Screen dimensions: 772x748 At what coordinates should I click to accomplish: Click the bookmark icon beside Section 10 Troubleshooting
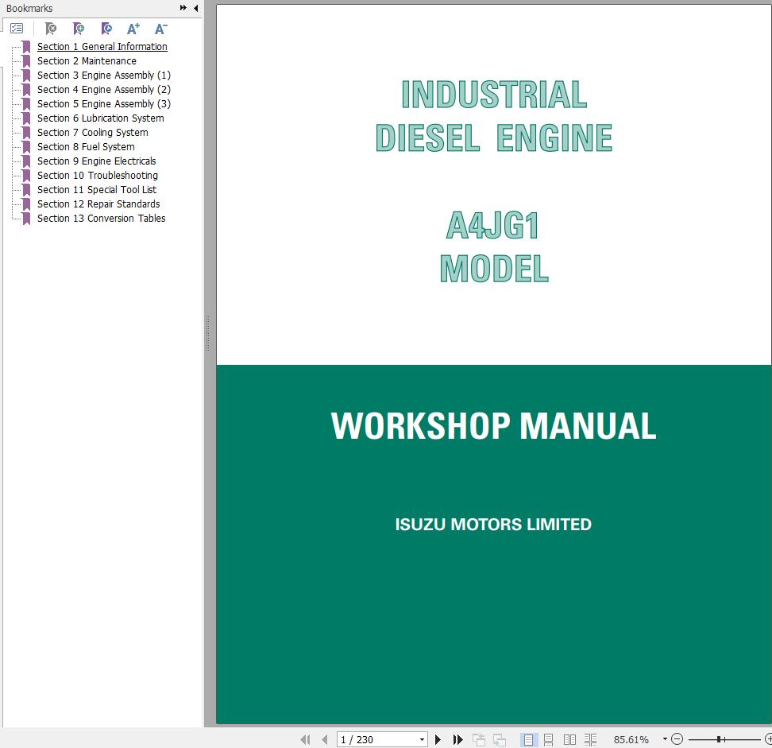[26, 176]
